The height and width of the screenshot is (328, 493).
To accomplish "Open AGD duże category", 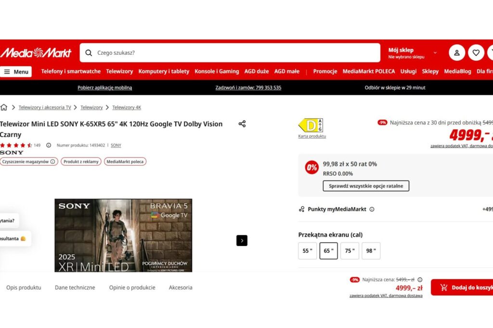I will [257, 72].
